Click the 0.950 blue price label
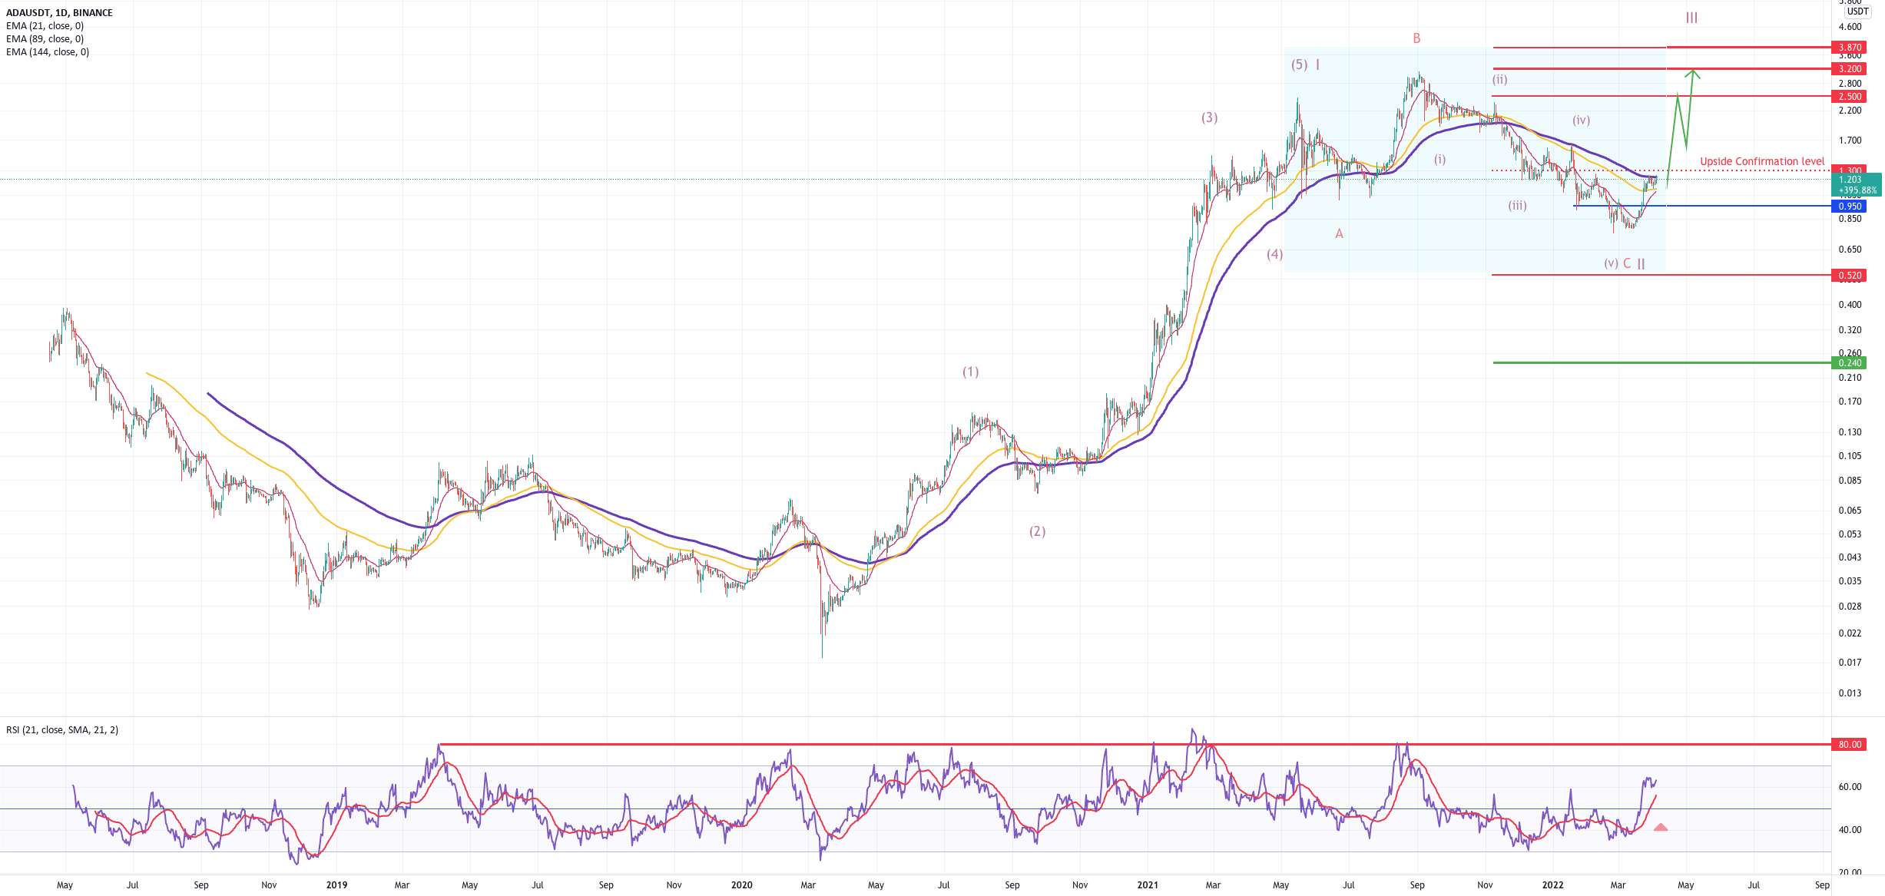Viewport: 1885px width, 896px height. point(1850,207)
